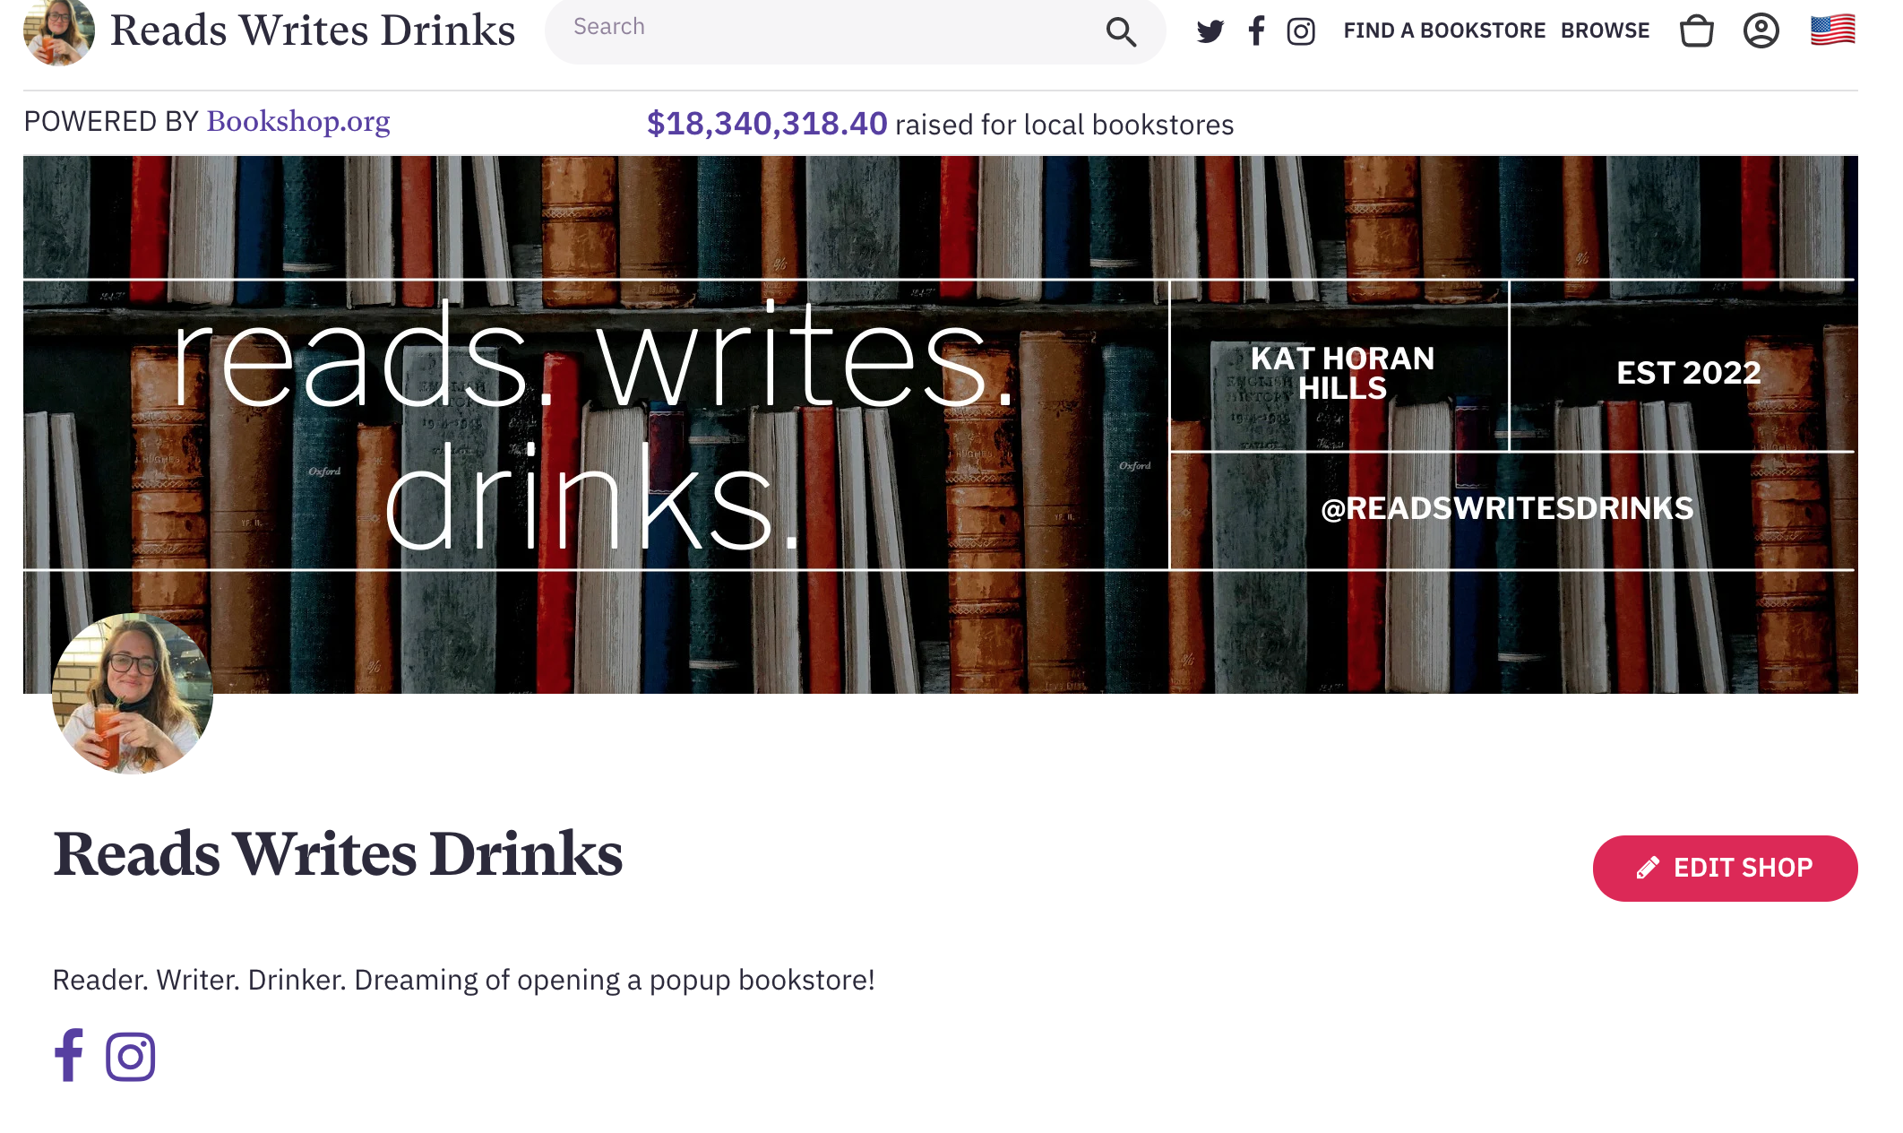Screen dimensions: 1903x1133
Task: Click the round profile photo on banner
Action: (x=133, y=693)
